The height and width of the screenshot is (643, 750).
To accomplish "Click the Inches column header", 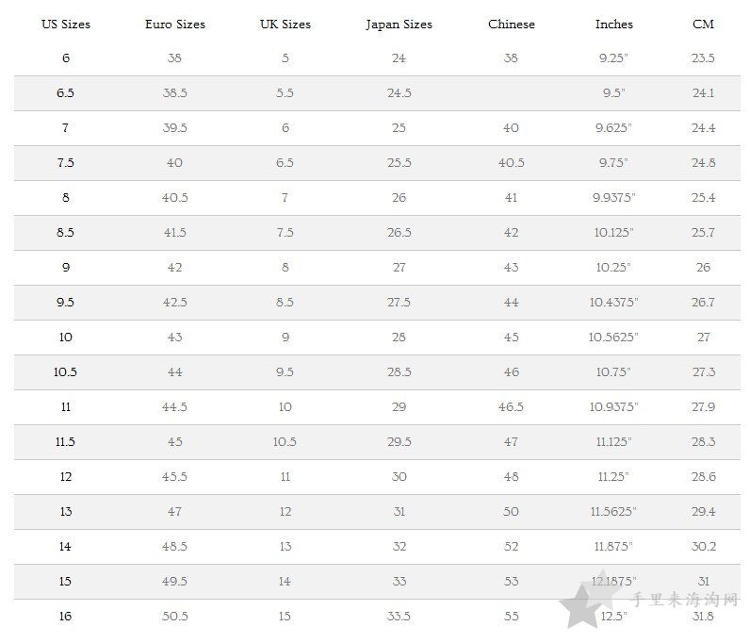I will point(613,25).
